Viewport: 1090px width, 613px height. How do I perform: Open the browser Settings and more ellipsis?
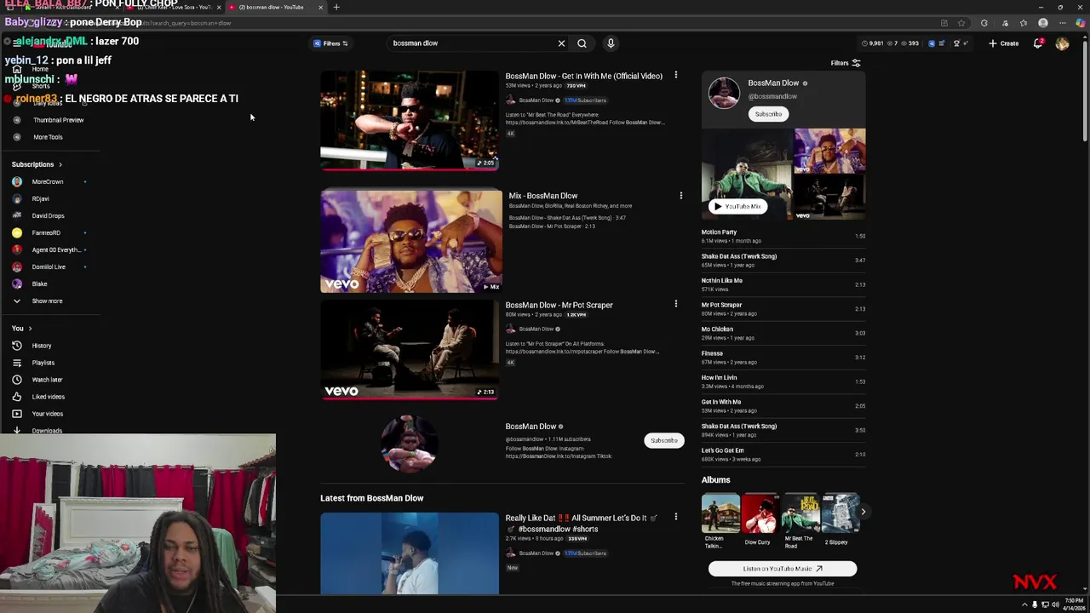tap(1061, 23)
